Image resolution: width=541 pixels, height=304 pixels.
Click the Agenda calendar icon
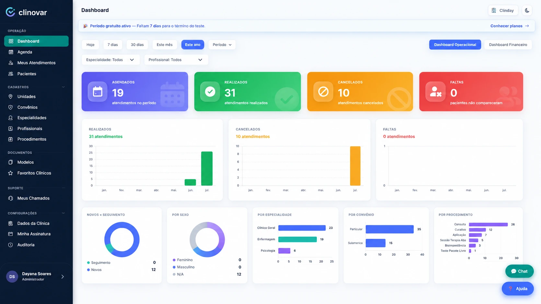(11, 52)
